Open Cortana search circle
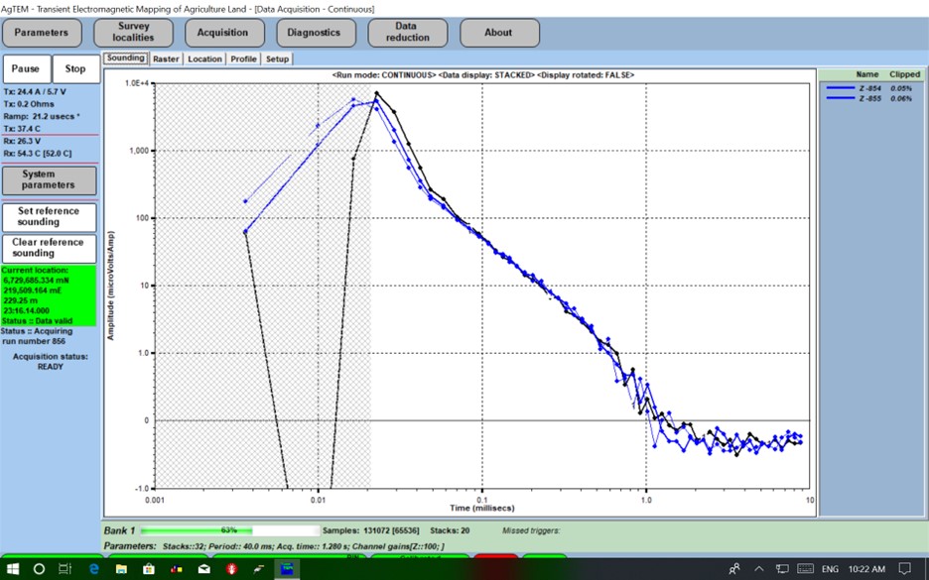The image size is (929, 580). [x=39, y=569]
